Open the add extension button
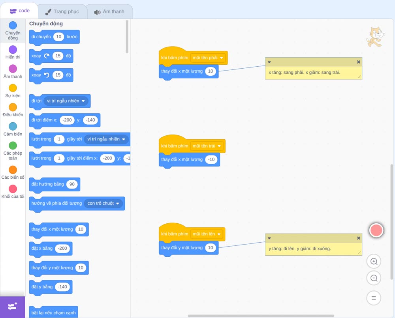Screen dimensions: 395x318 click(x=13, y=307)
